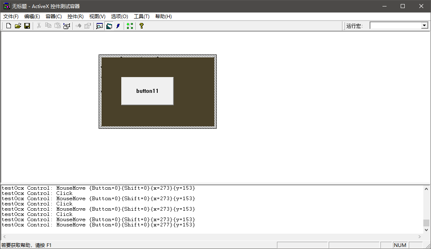Viewport: 431px width, 249px height.
Task: Open help with the yellow question mark icon
Action: click(141, 26)
